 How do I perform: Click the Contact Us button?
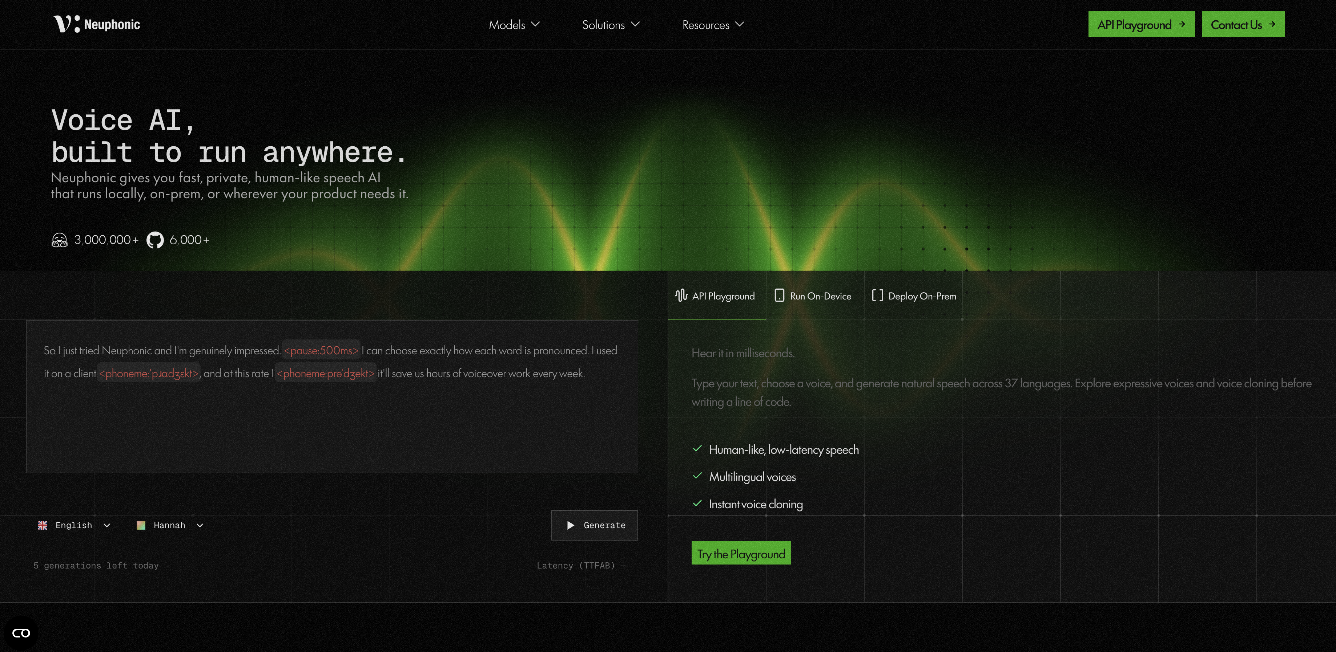[x=1243, y=24]
